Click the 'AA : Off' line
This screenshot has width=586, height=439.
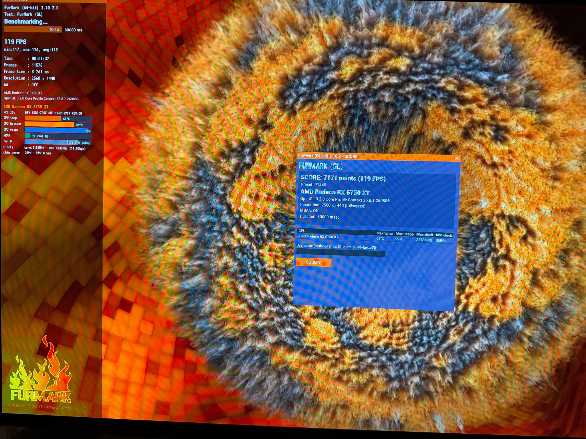point(21,85)
